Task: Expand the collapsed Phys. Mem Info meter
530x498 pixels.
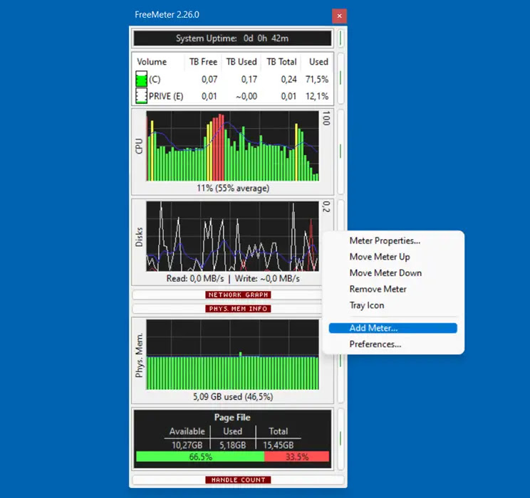Action: (238, 309)
